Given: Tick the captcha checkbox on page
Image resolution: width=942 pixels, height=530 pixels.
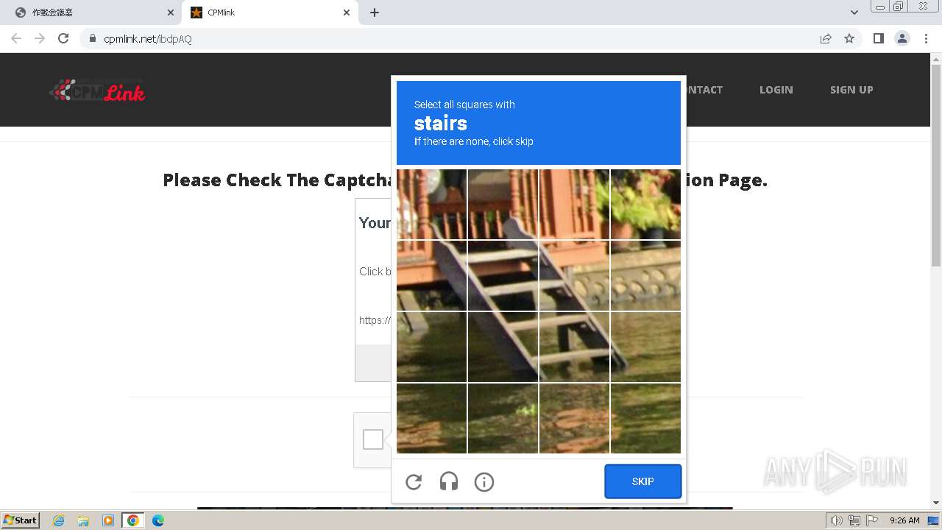Looking at the screenshot, I should pos(373,439).
